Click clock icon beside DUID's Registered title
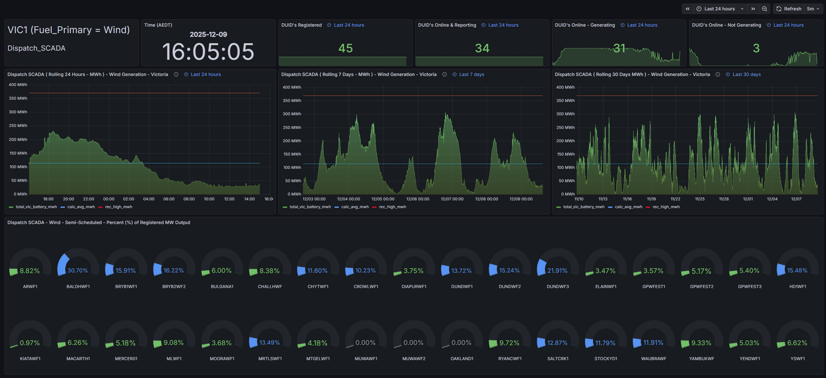 coord(329,25)
